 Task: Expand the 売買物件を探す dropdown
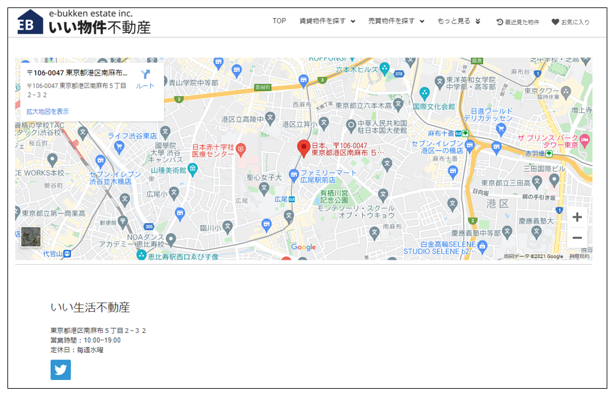point(396,21)
